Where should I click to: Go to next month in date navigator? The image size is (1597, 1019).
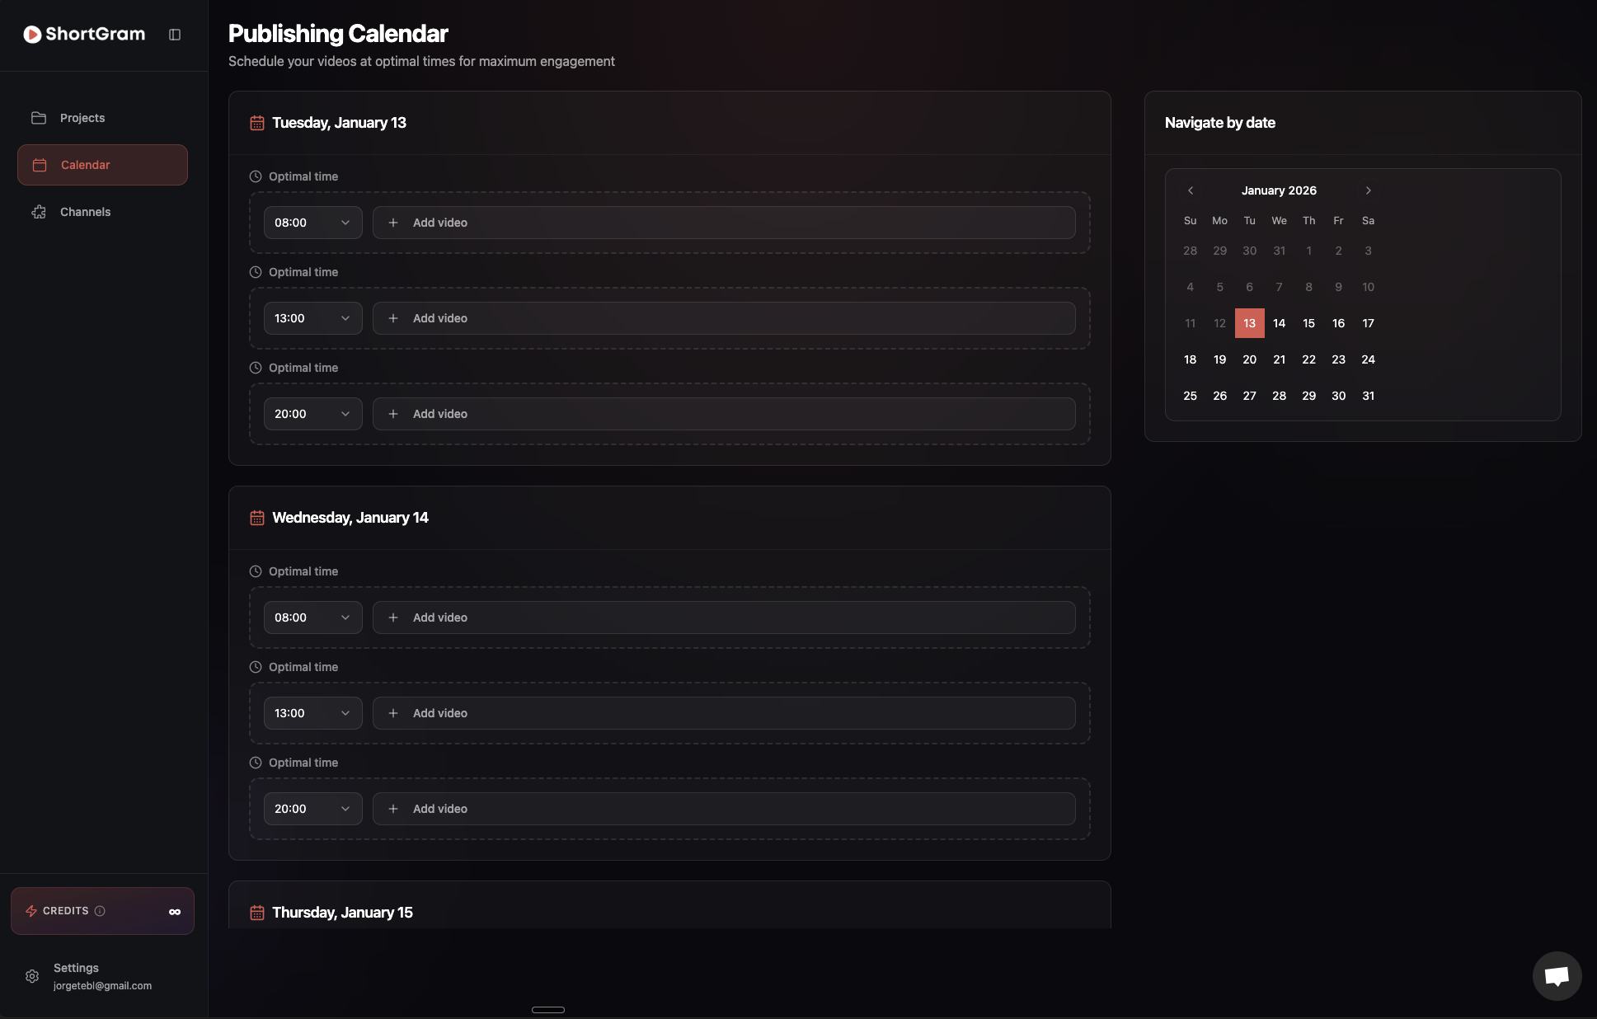click(x=1368, y=190)
